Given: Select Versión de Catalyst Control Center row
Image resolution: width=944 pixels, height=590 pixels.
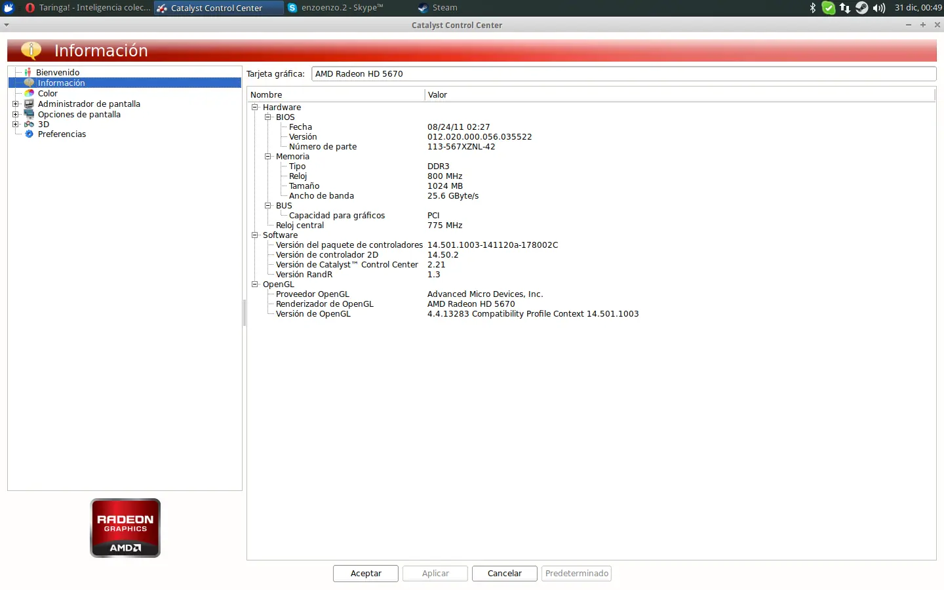Looking at the screenshot, I should point(590,264).
